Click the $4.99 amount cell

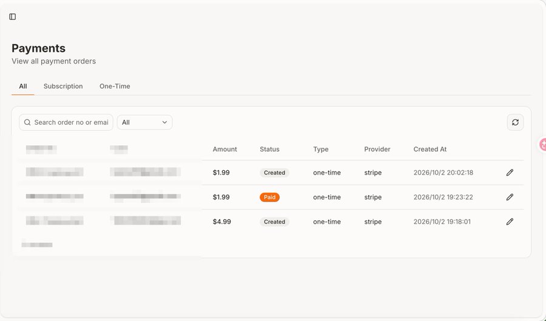point(222,222)
